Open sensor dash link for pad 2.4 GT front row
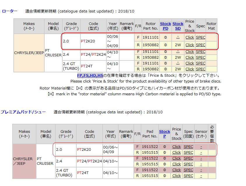 pos(201,170)
